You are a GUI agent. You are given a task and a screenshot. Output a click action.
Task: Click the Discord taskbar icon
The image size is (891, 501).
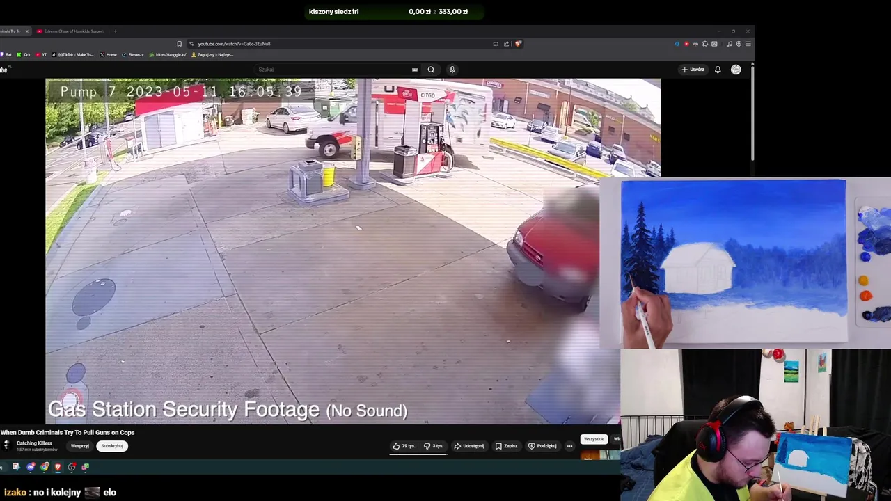tap(30, 467)
